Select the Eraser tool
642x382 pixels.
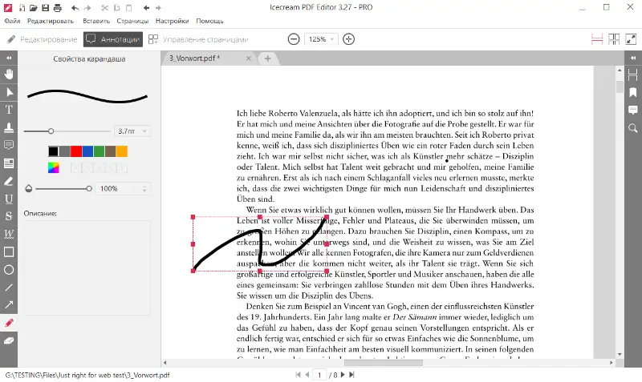[9, 340]
